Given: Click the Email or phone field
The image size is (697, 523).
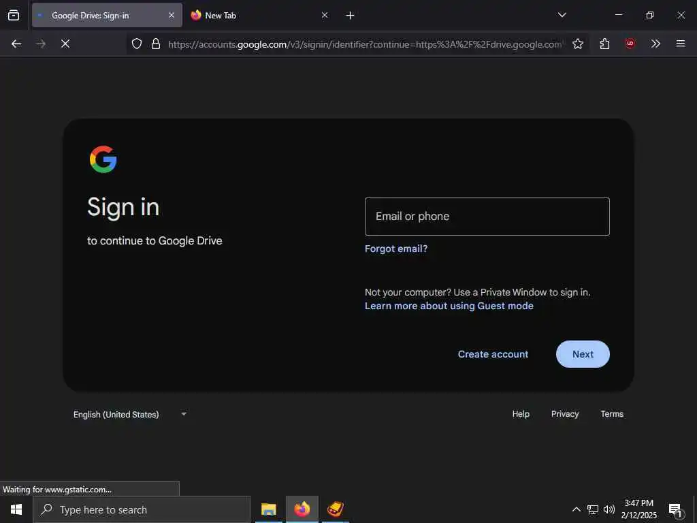Looking at the screenshot, I should pos(487,217).
